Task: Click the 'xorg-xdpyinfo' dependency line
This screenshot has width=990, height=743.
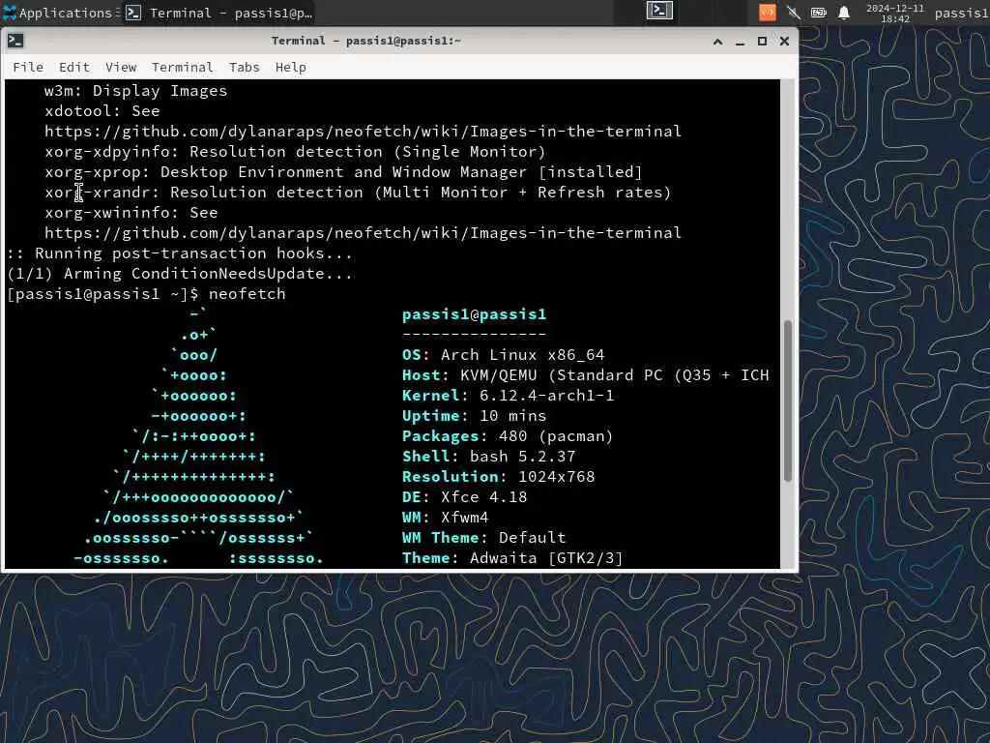Action: (x=295, y=152)
